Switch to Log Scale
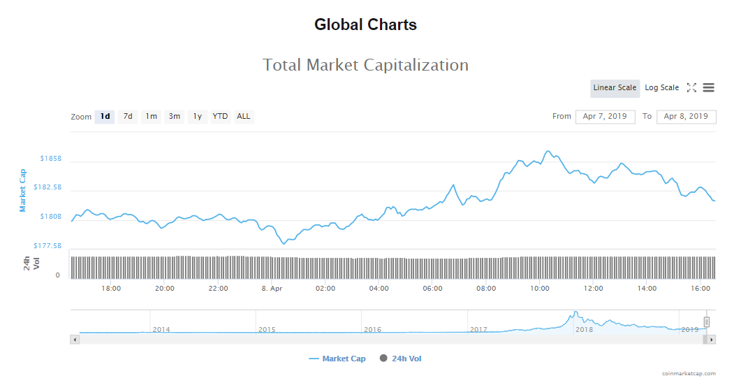The image size is (734, 383). tap(661, 88)
